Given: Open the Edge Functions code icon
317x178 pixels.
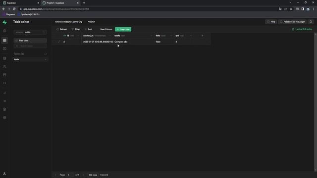Looking at the screenshot, I should [4, 83].
